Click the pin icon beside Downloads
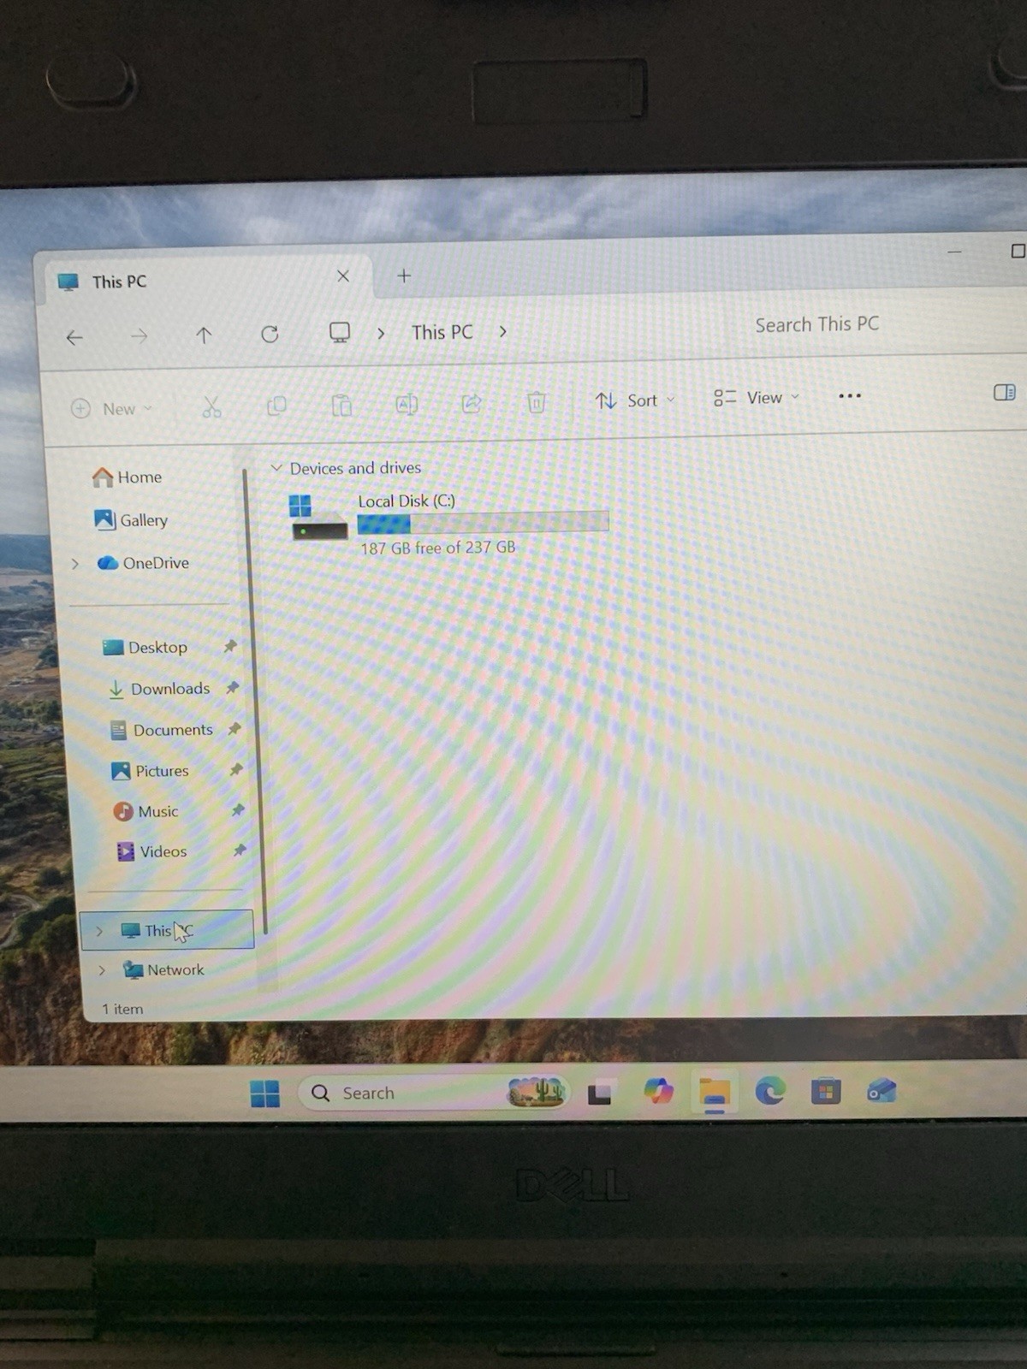1027x1369 pixels. 232,688
